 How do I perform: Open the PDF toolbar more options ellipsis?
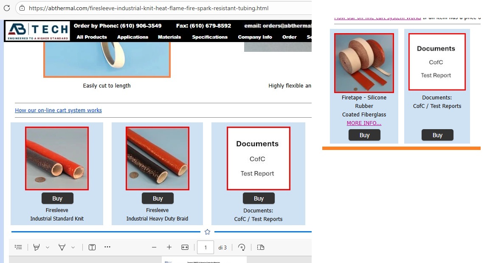point(107,247)
